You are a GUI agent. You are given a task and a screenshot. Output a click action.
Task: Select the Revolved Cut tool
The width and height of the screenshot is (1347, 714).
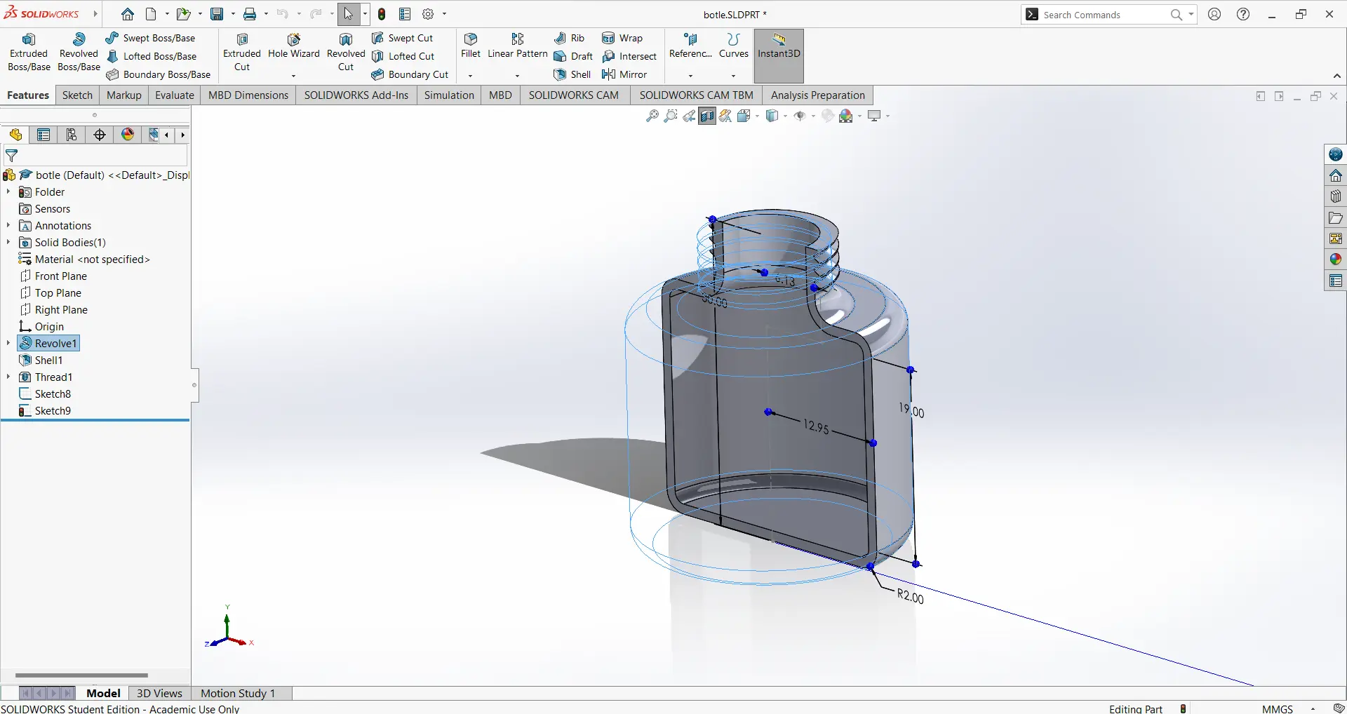click(346, 52)
